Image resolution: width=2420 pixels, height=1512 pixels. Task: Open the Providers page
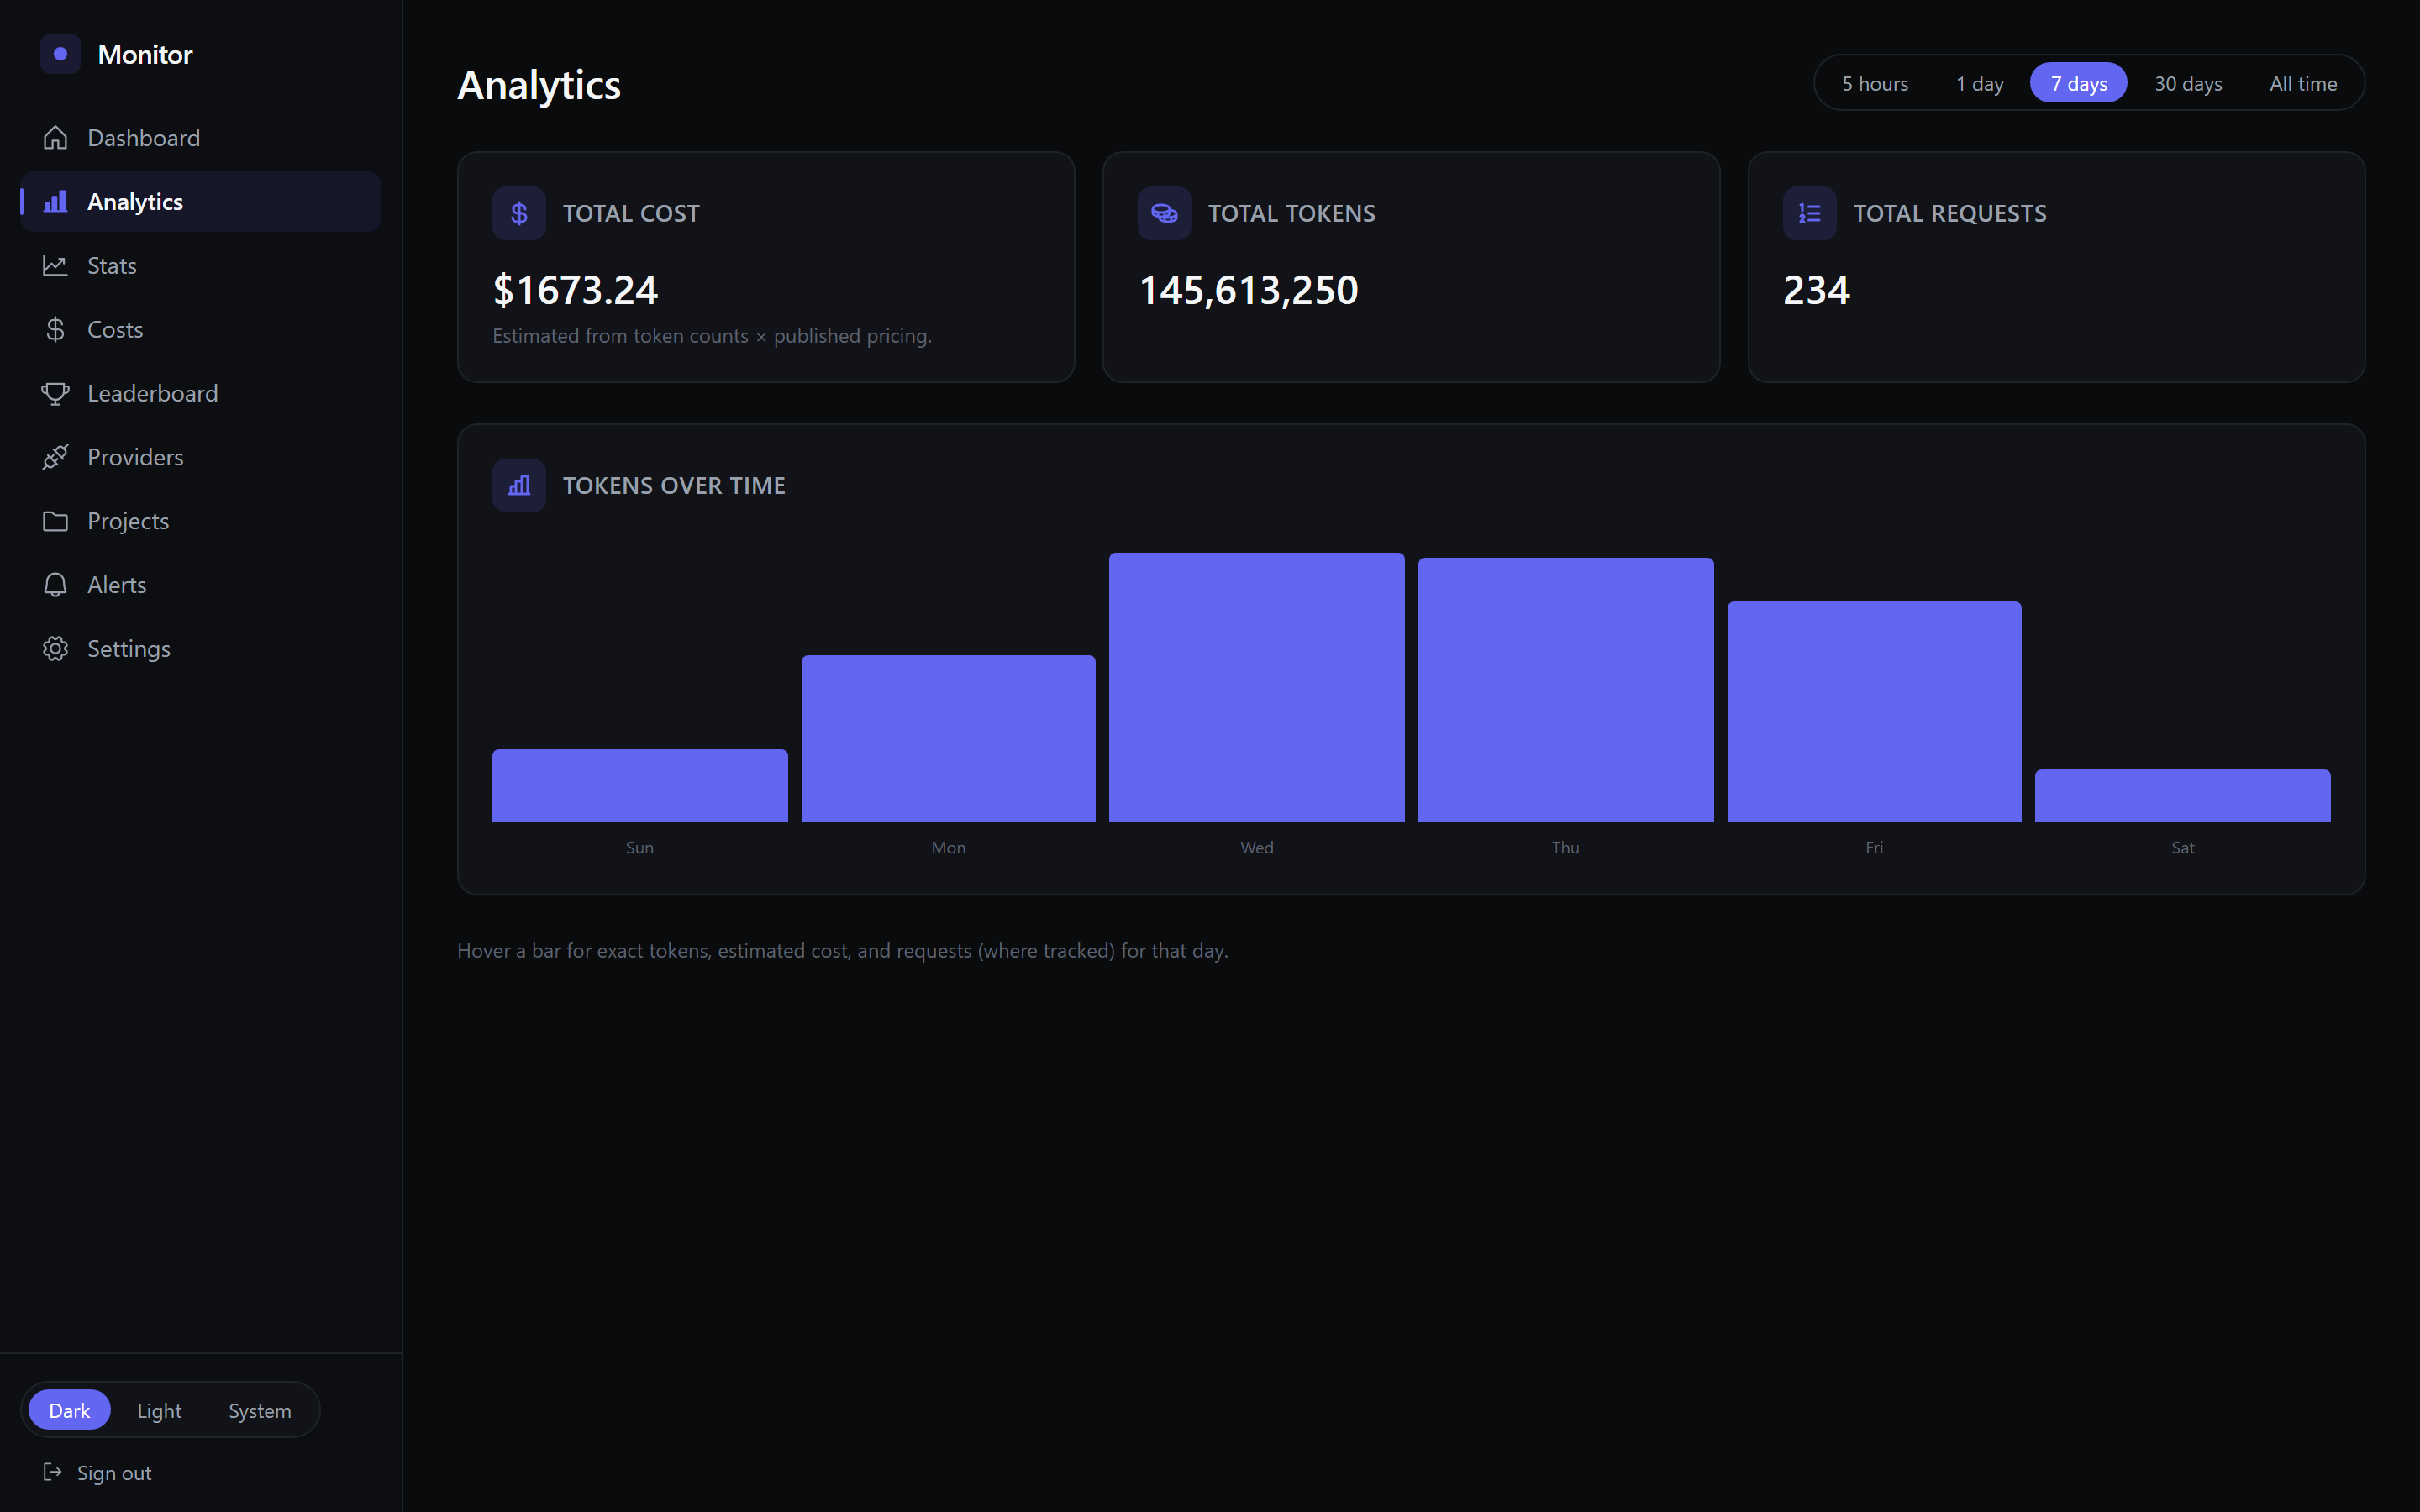click(x=200, y=457)
